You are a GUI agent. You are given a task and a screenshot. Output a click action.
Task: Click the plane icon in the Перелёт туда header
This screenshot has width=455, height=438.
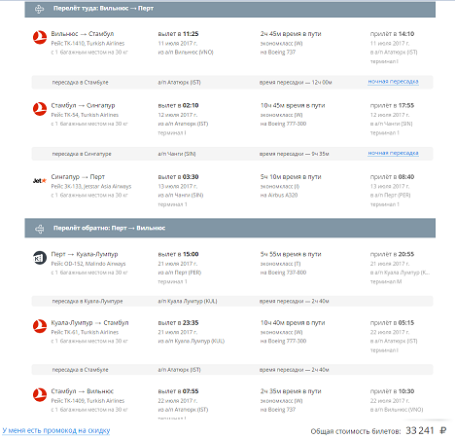click(x=39, y=9)
